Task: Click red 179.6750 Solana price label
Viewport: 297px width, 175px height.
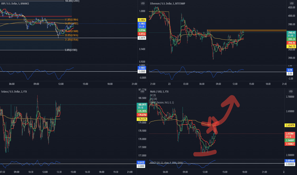Action: 142,115
